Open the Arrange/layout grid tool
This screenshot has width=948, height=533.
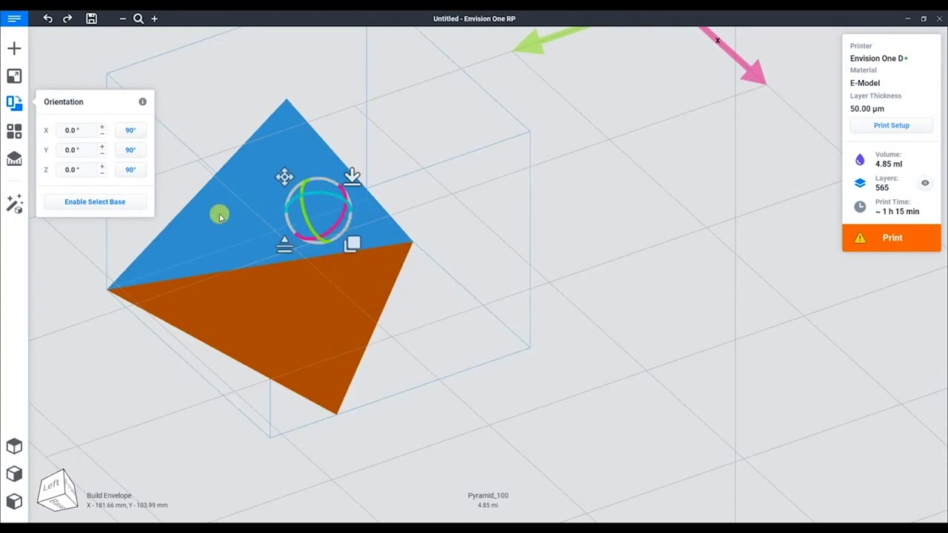coord(14,131)
